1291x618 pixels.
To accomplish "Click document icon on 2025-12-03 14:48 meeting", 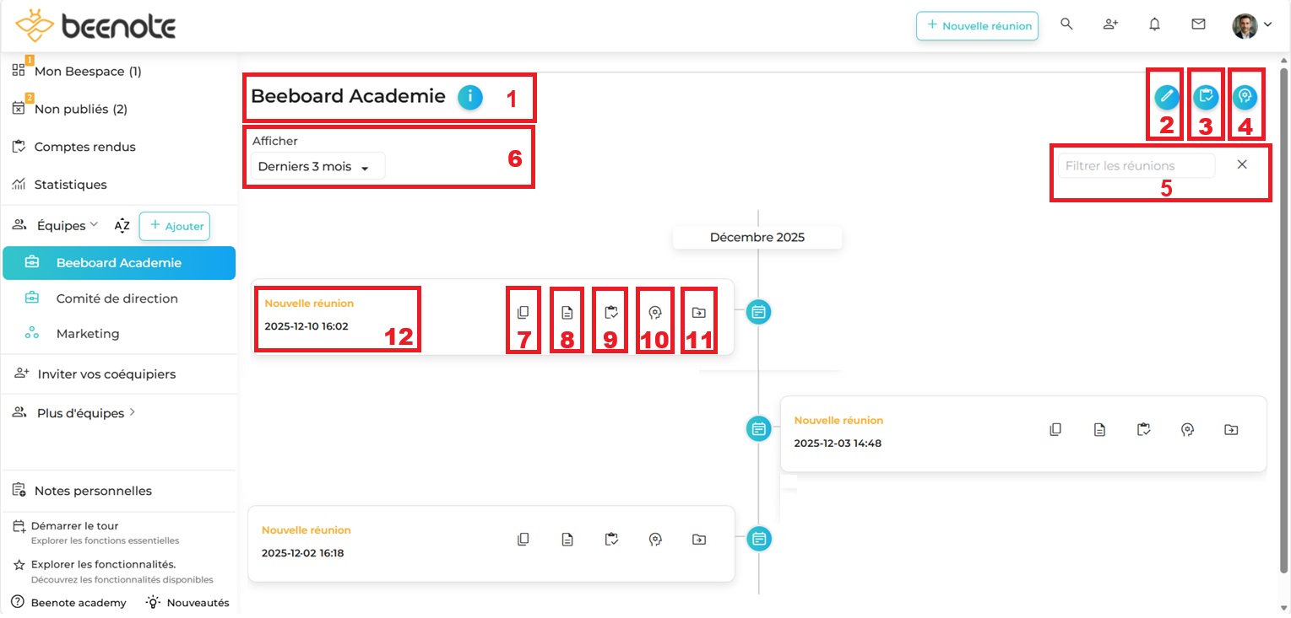I will click(1099, 430).
